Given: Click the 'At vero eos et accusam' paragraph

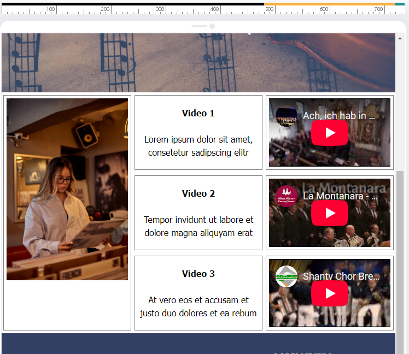Looking at the screenshot, I should tap(198, 306).
